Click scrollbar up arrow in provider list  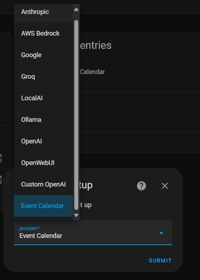(76, 9)
